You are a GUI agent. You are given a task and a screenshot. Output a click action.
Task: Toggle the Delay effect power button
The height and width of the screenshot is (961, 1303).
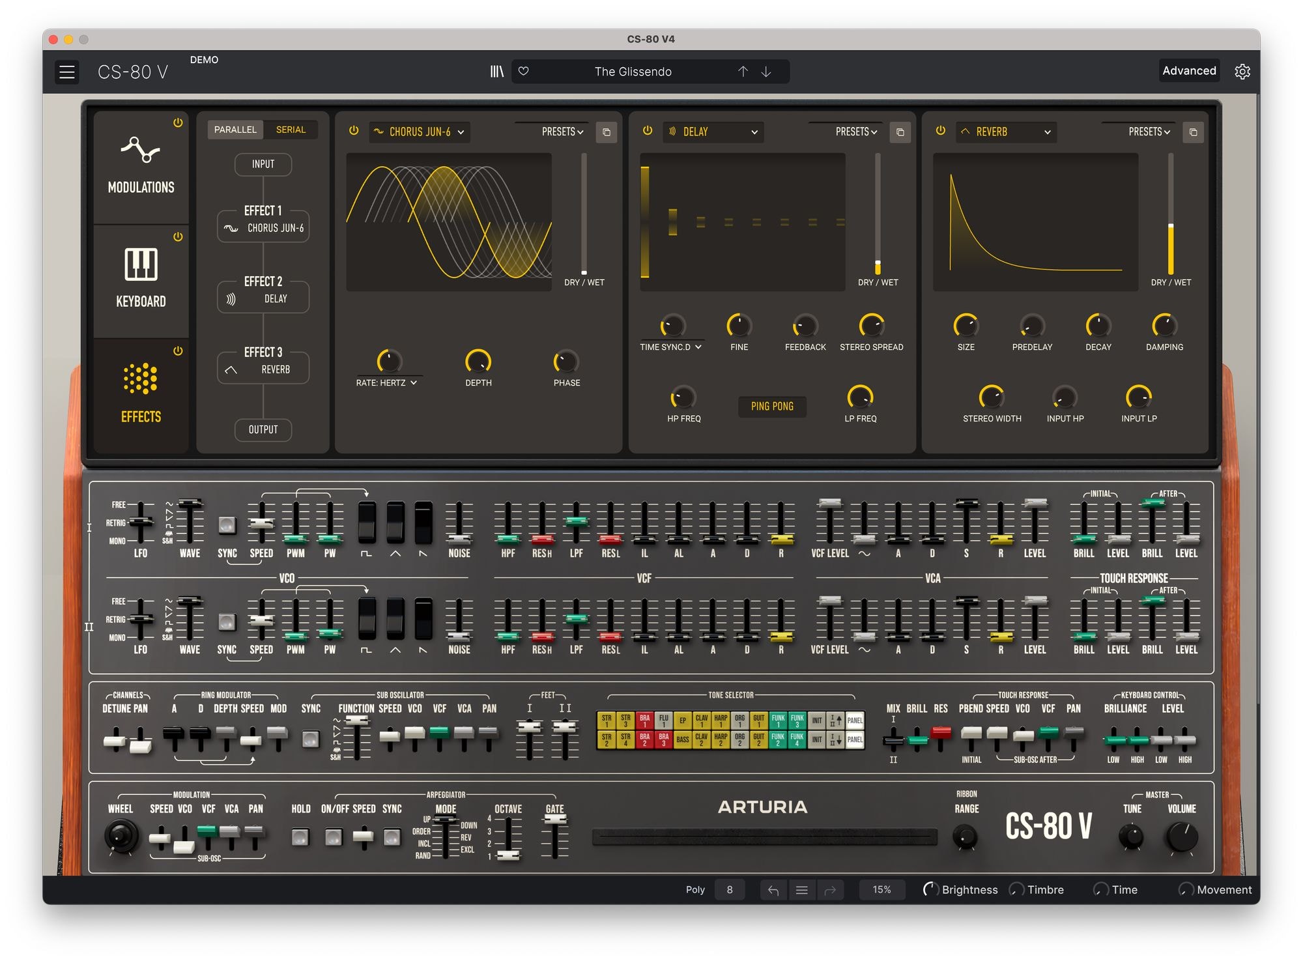(x=648, y=131)
